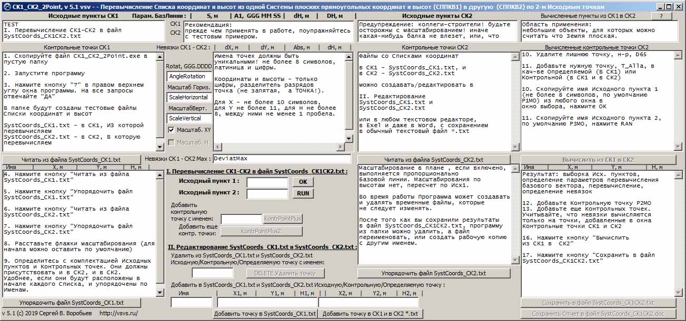This screenshot has height=321, width=686.
Task: Focus the AngleRotation input field
Action: point(188,76)
